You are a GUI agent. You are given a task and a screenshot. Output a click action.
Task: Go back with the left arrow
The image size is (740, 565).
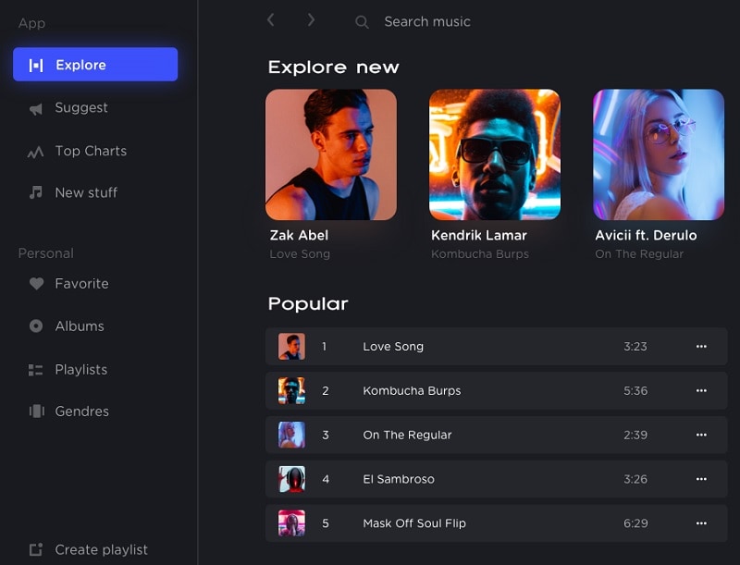(271, 19)
